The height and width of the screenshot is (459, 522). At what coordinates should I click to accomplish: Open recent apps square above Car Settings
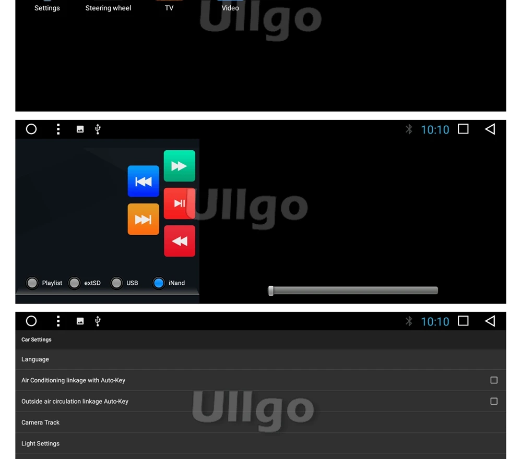pyautogui.click(x=463, y=321)
